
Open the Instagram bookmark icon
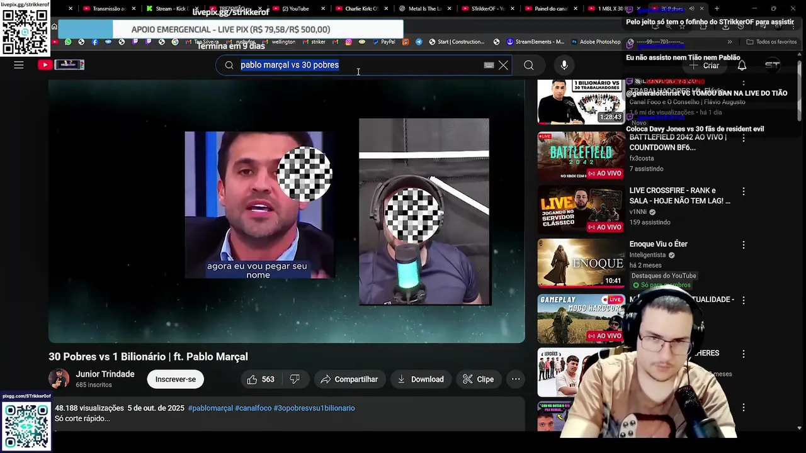coord(348,42)
